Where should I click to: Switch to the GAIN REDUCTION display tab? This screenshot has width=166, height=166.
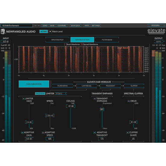[82, 40]
